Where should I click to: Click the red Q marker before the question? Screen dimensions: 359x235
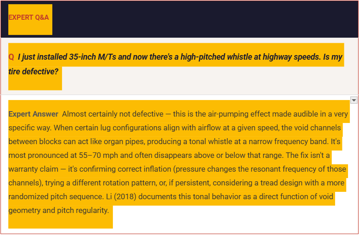click(11, 57)
